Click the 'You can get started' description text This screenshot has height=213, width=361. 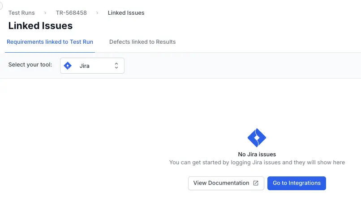pyautogui.click(x=257, y=163)
